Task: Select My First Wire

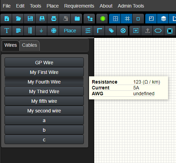Action: (44, 72)
